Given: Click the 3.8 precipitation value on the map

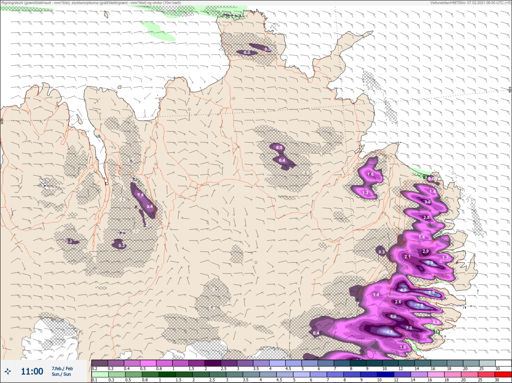Looking at the screenshot, I should point(427,202).
